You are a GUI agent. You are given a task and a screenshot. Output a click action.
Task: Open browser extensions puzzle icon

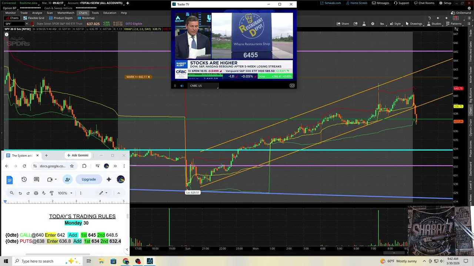(x=84, y=166)
